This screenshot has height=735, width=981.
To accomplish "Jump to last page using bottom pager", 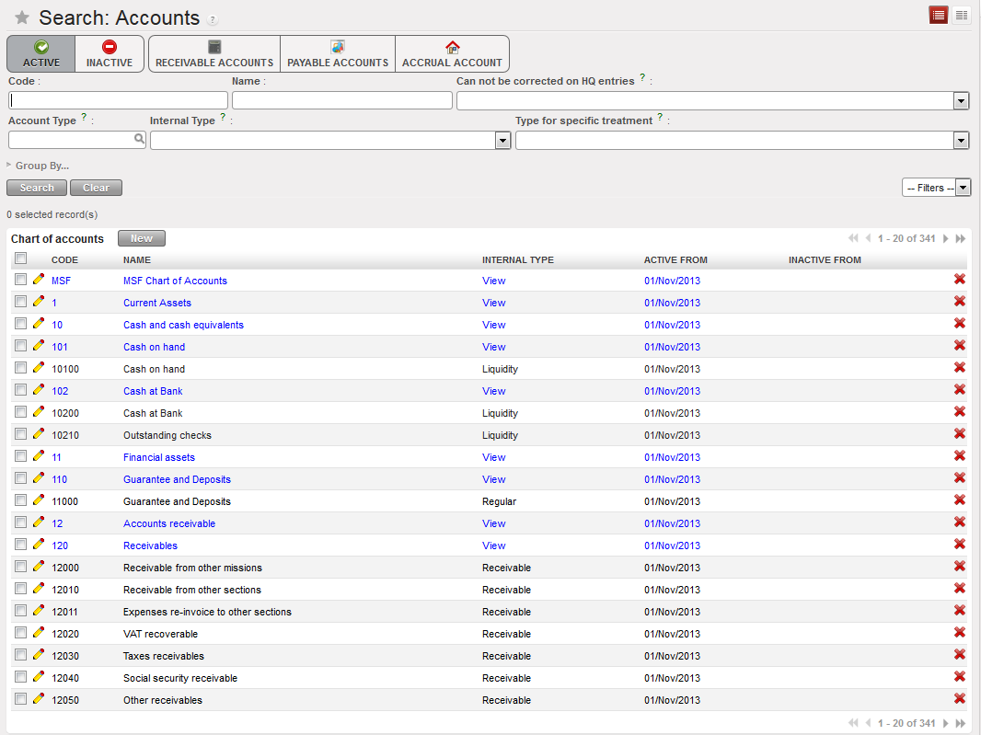I will point(961,723).
